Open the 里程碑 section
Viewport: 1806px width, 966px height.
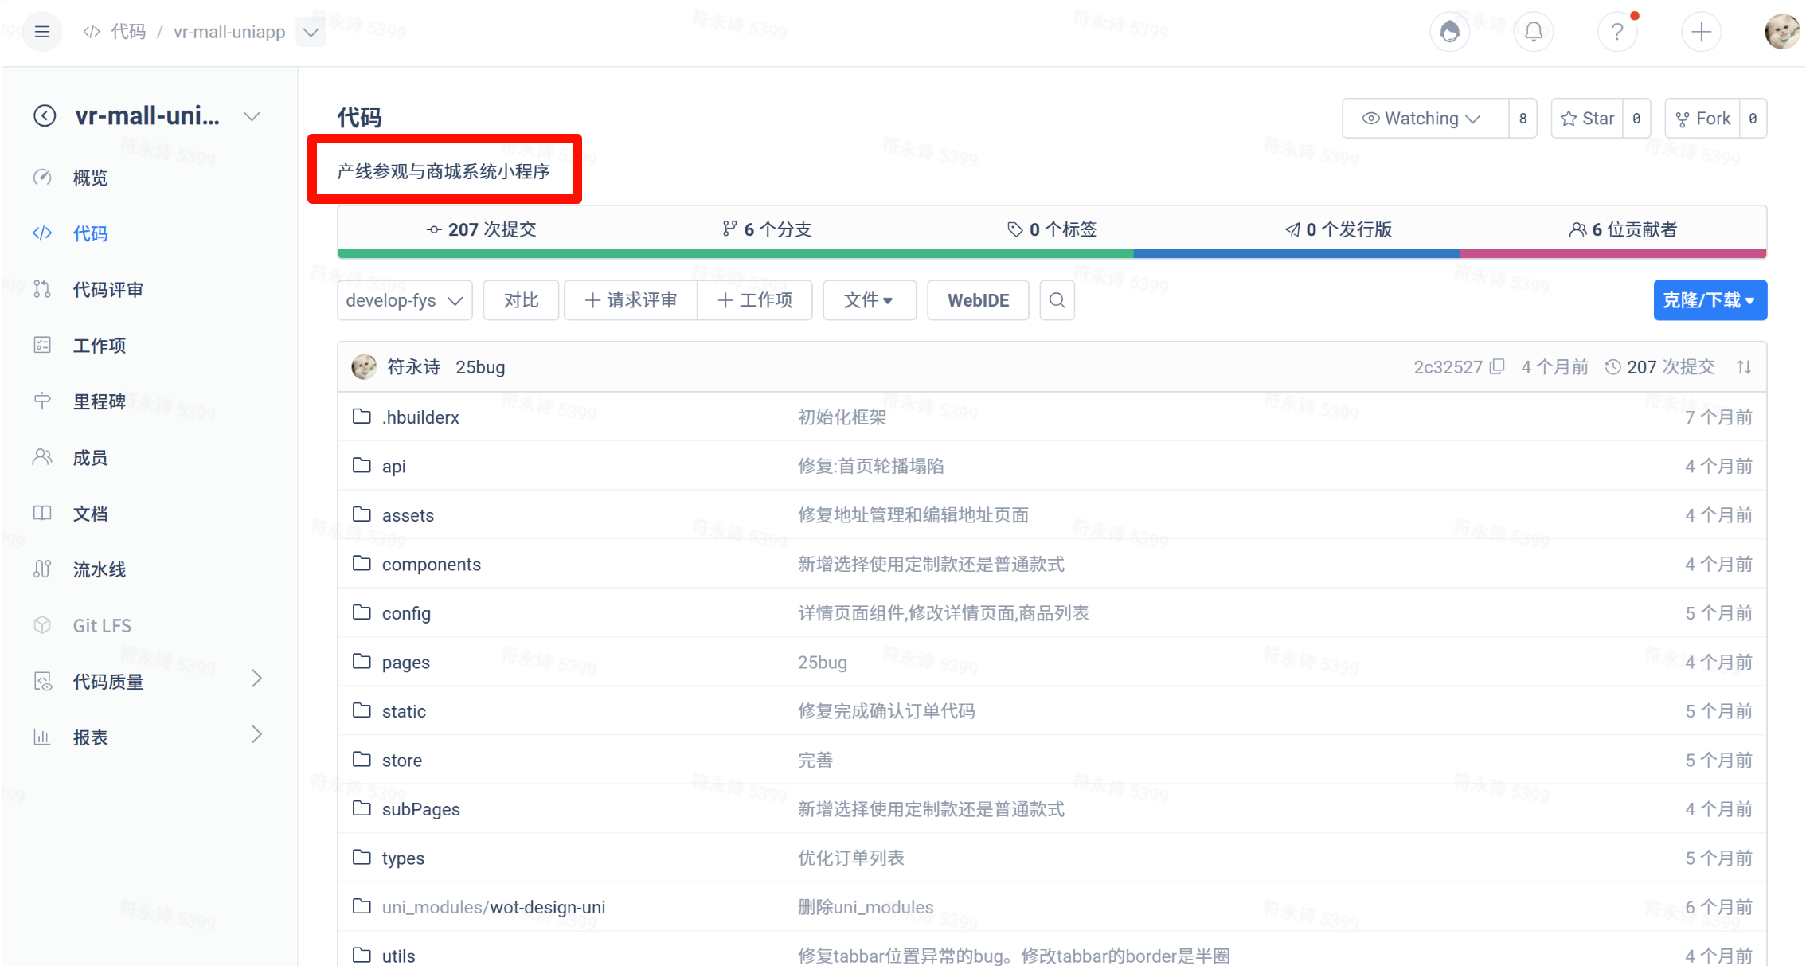(100, 401)
